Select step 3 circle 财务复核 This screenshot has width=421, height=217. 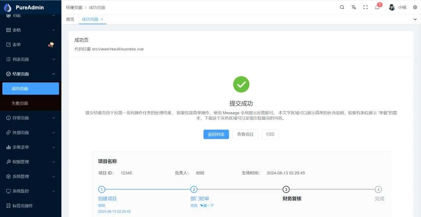[286, 190]
